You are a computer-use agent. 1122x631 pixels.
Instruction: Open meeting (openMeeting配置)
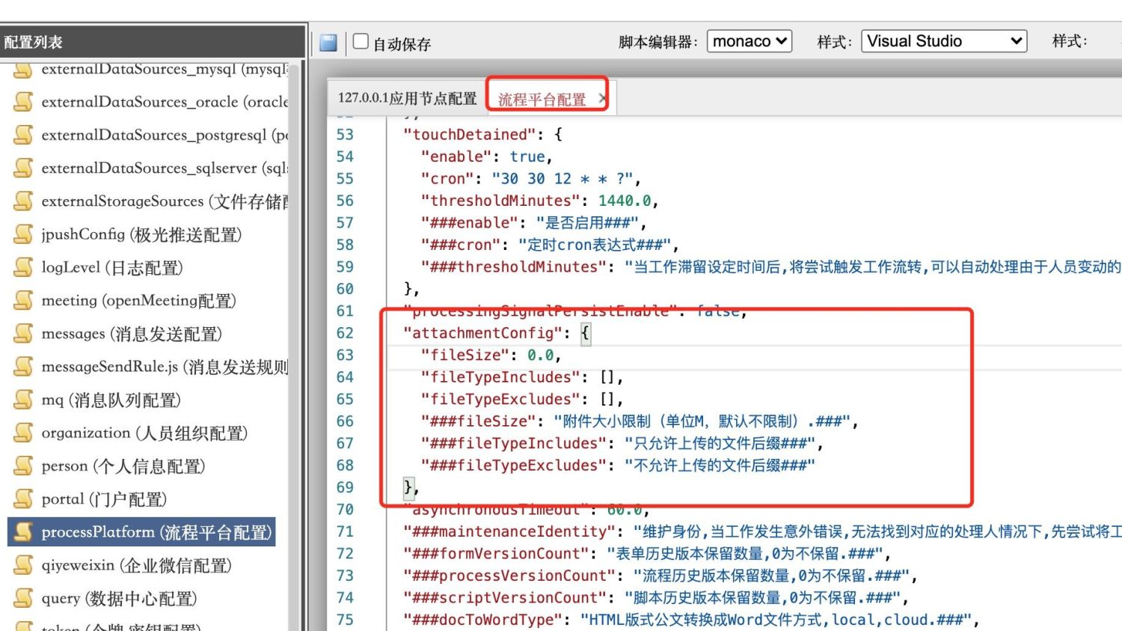pyautogui.click(x=138, y=300)
